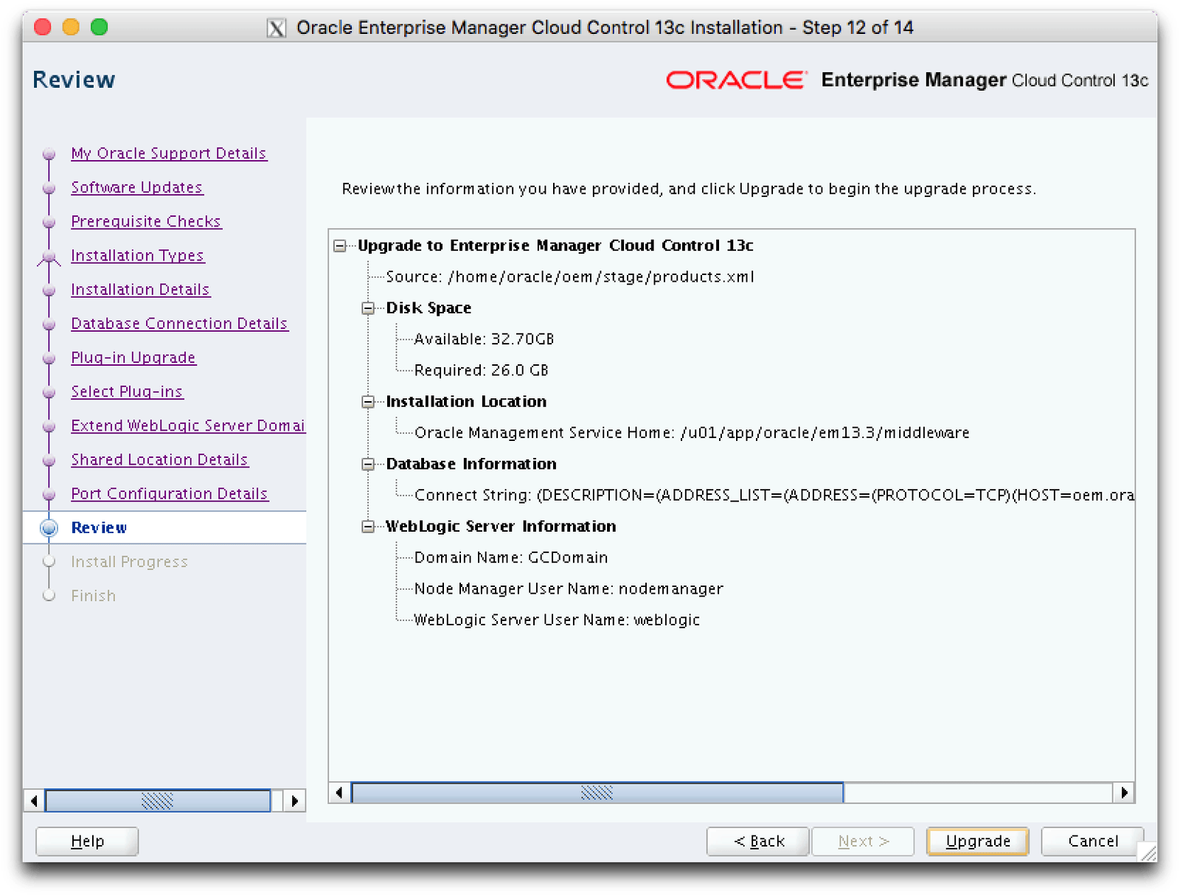Click the Back button

tap(758, 841)
